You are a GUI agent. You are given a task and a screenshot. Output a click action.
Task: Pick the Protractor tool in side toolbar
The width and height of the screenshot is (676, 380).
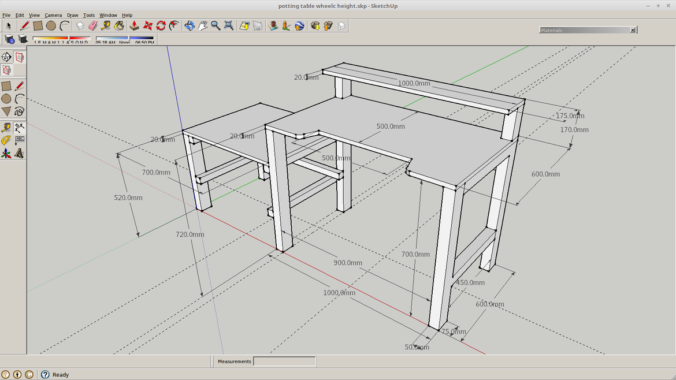(x=6, y=140)
